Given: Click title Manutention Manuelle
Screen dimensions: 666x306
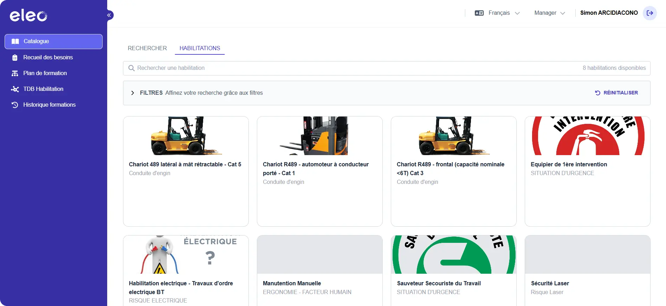Looking at the screenshot, I should click(292, 284).
